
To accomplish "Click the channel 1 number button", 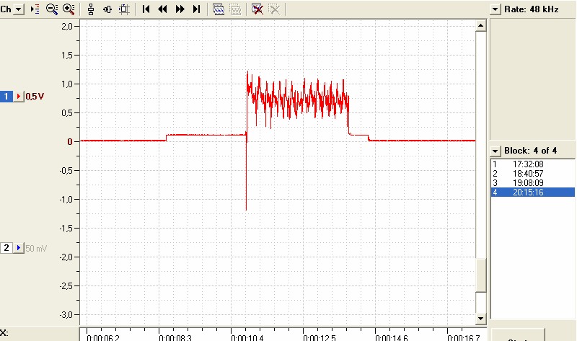I will 6,97.
